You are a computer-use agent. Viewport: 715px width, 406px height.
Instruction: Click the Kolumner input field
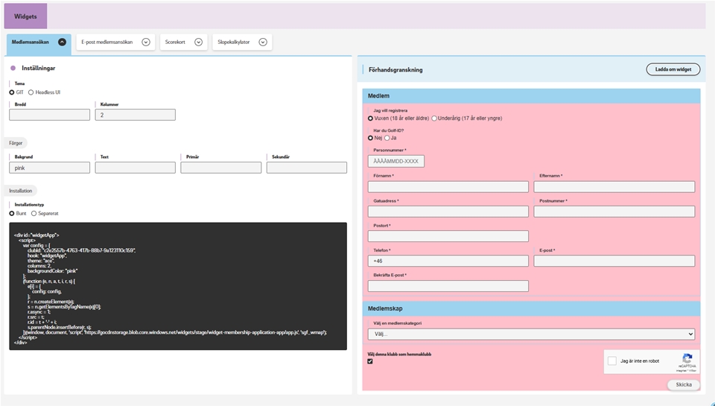136,115
